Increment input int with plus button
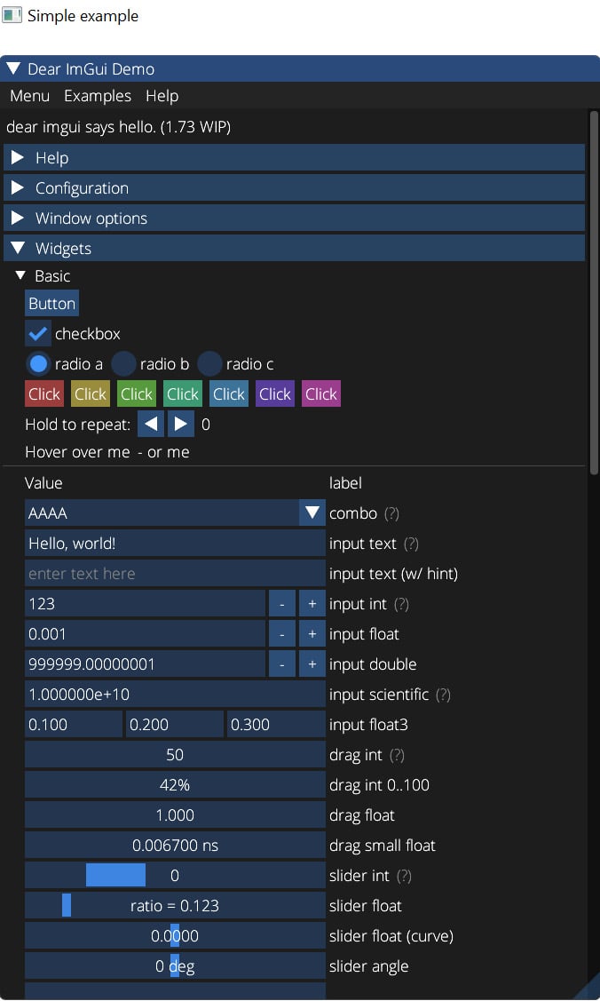Screen dimensions: 600x1001 [312, 603]
